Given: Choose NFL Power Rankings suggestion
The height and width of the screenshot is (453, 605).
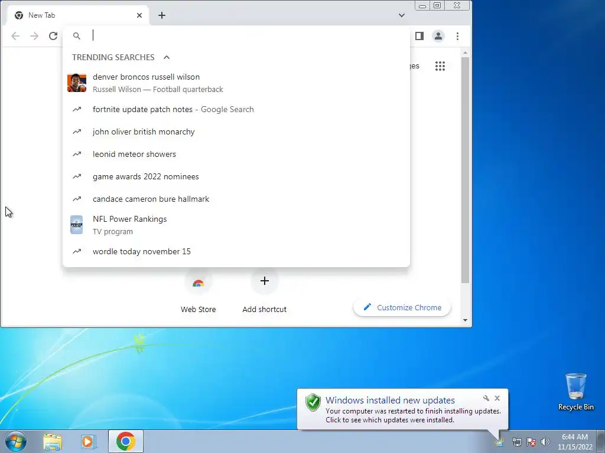Looking at the screenshot, I should click(236, 225).
